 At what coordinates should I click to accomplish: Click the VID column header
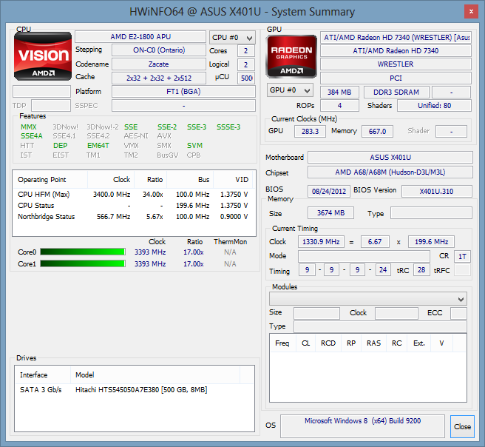pyautogui.click(x=233, y=180)
